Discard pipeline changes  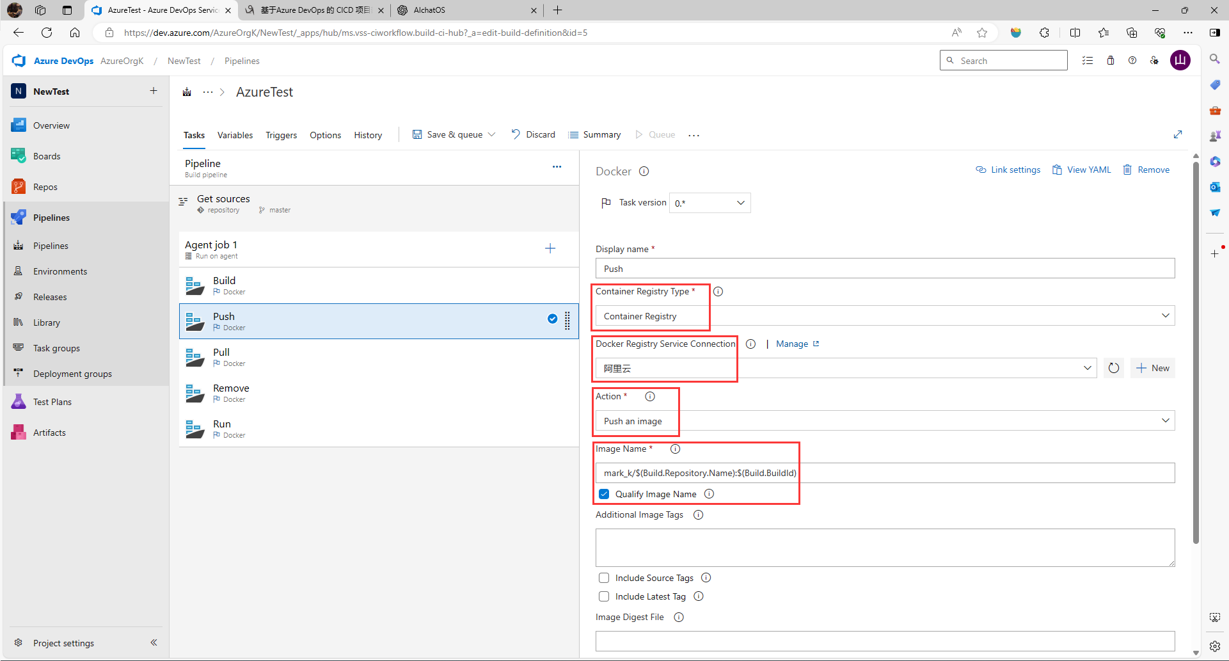click(534, 134)
